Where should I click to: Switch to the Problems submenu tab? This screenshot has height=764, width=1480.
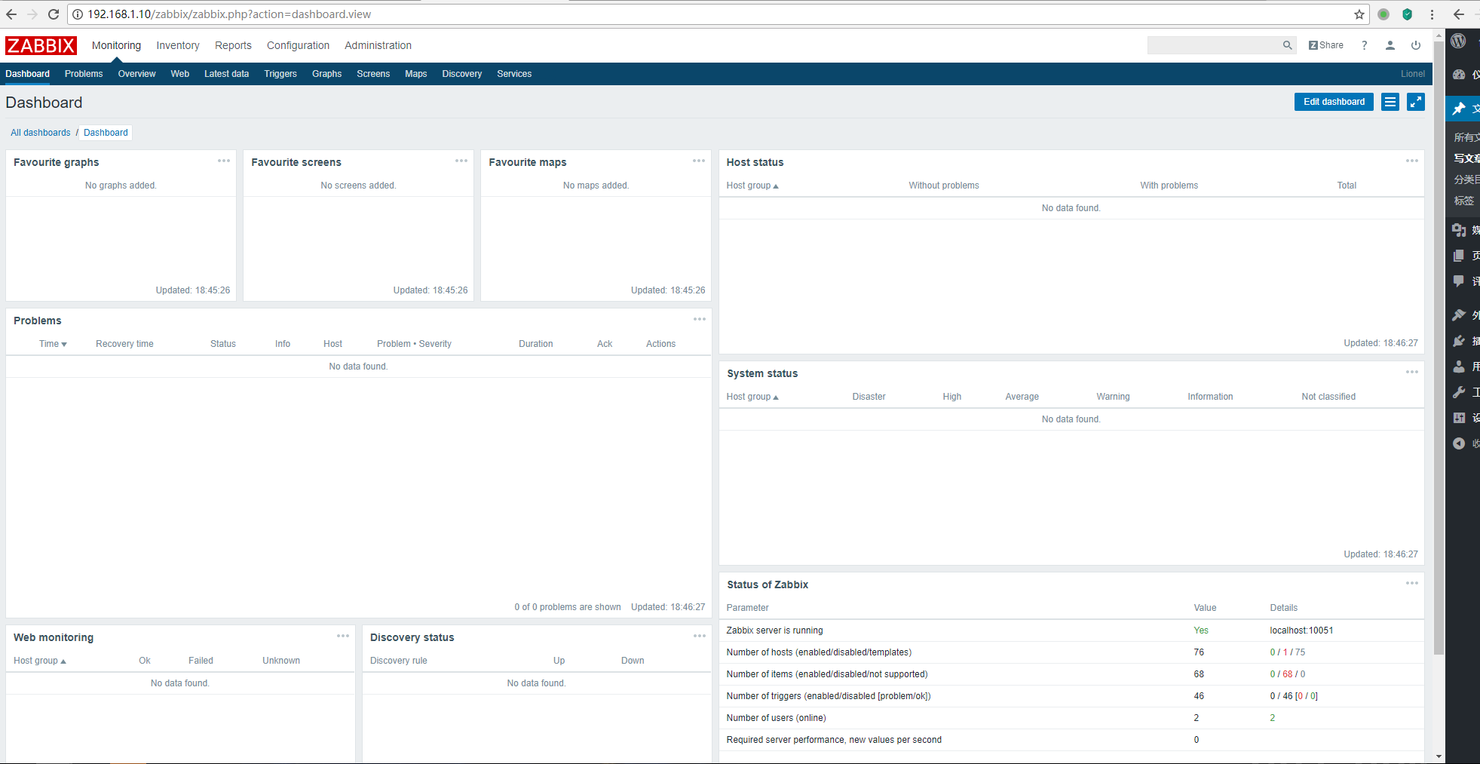[84, 74]
